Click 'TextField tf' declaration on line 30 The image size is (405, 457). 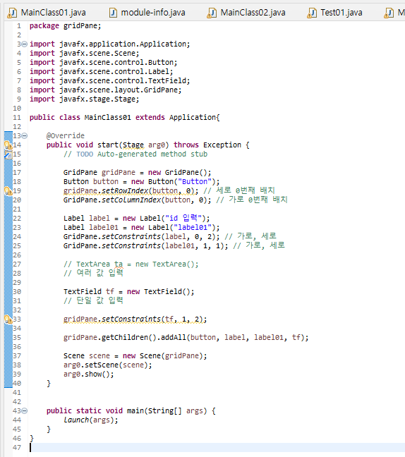click(89, 291)
